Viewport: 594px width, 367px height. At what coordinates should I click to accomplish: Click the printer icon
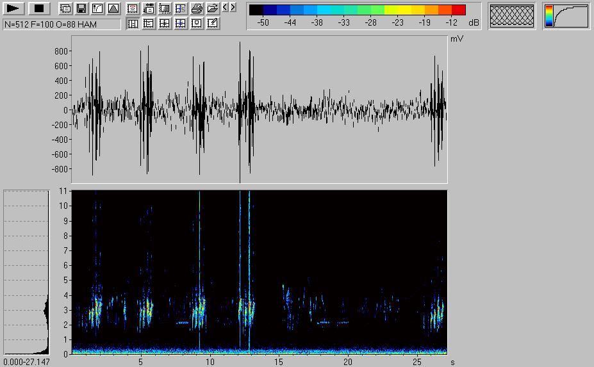click(x=197, y=9)
